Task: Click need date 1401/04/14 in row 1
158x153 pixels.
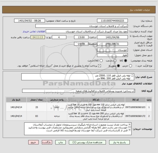Action: pyautogui.click(x=16, y=107)
